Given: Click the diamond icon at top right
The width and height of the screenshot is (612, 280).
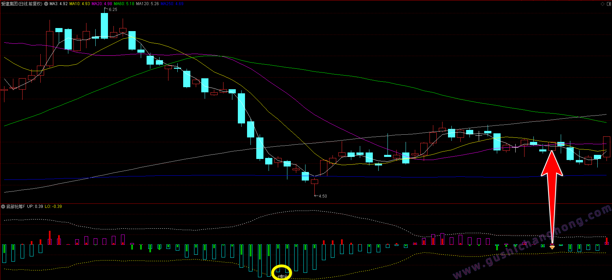Looking at the screenshot, I should coord(602,4).
